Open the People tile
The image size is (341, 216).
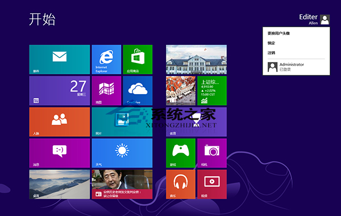tap(59, 122)
